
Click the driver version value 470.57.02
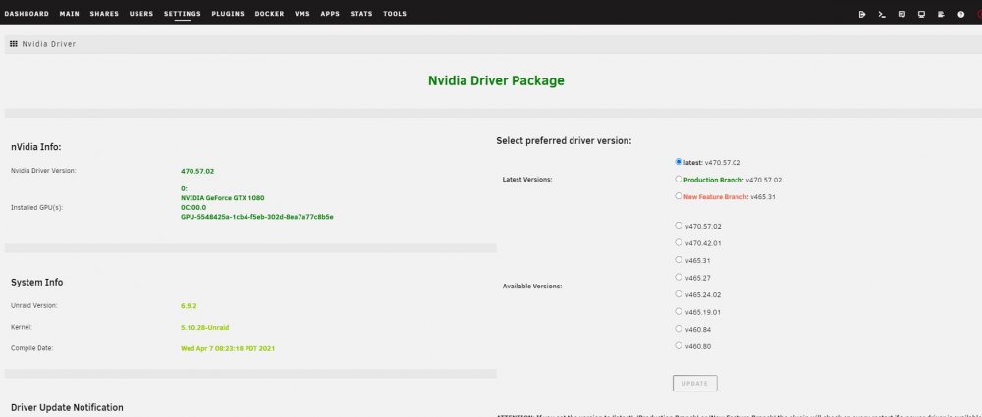197,171
